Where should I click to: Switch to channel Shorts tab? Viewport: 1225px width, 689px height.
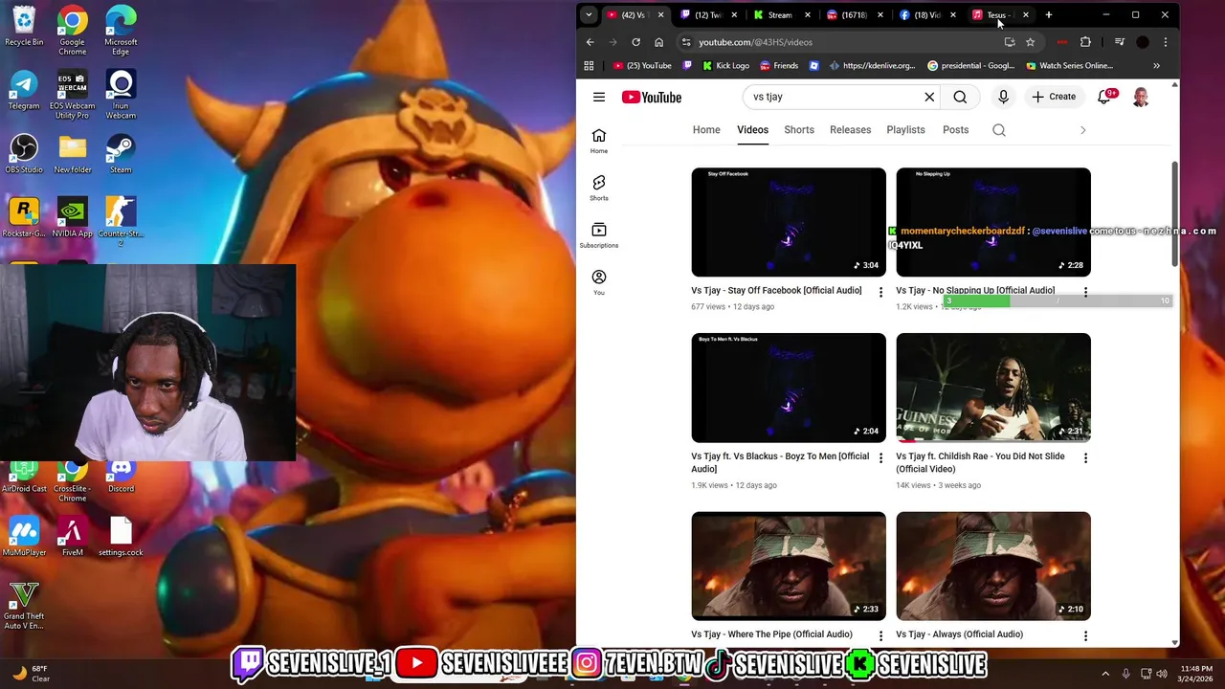pyautogui.click(x=799, y=130)
